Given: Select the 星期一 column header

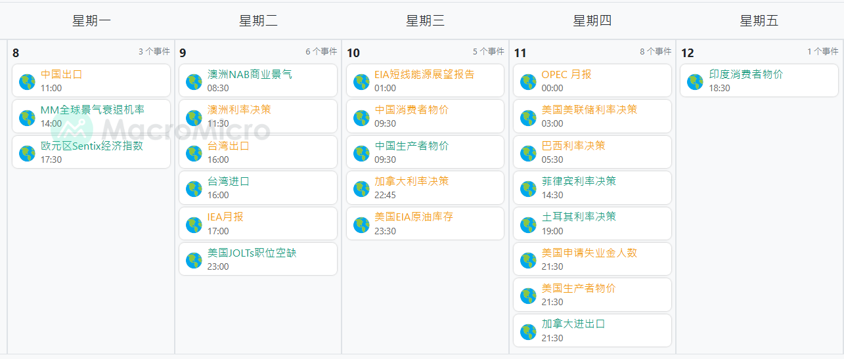Looking at the screenshot, I should (91, 21).
